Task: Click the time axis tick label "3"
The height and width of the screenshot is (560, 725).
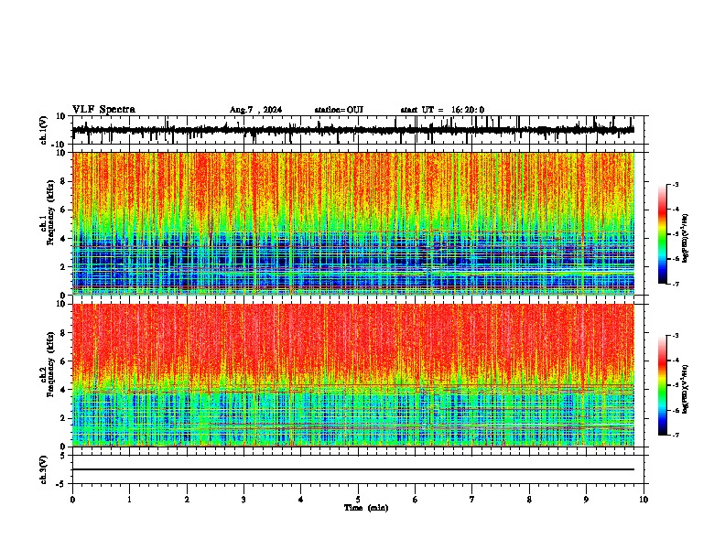Action: [x=243, y=500]
